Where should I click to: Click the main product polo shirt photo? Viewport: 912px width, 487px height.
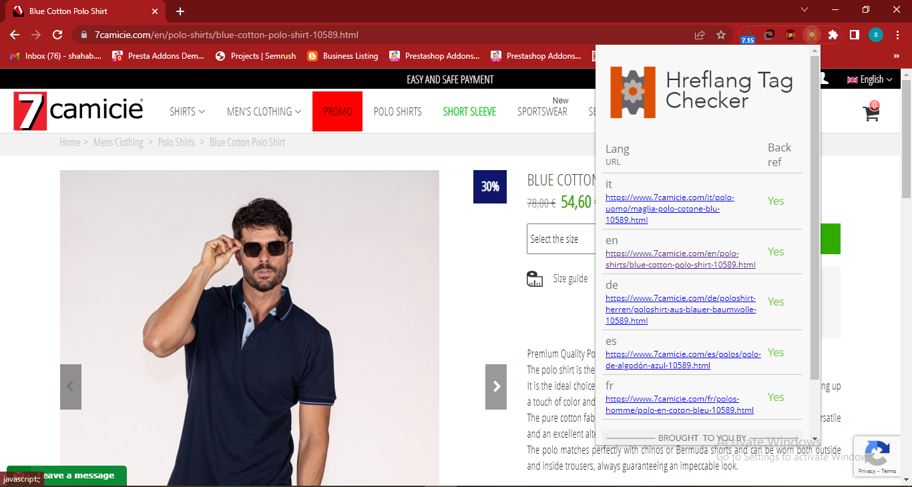(x=250, y=328)
